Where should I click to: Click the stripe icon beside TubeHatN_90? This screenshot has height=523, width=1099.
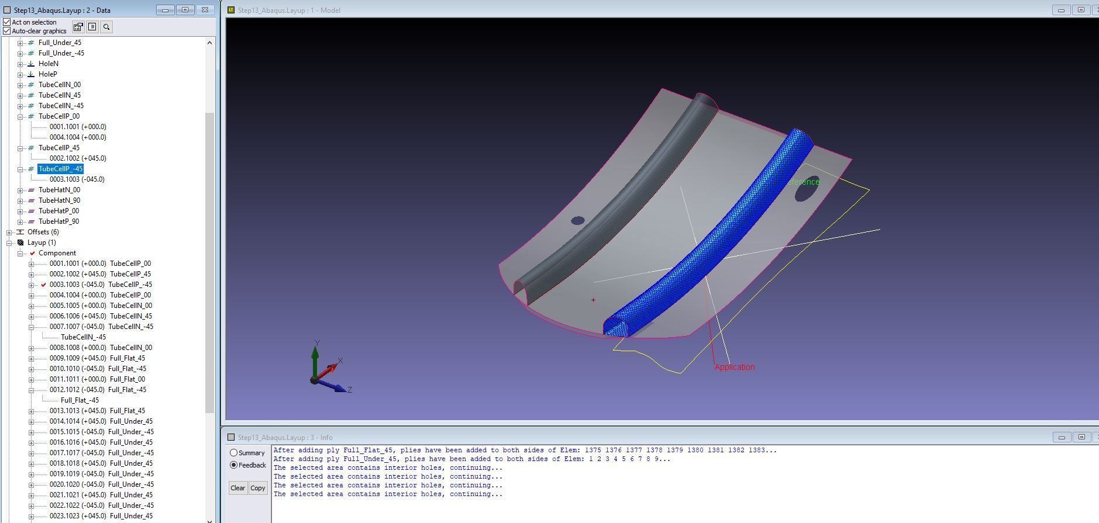coord(32,200)
